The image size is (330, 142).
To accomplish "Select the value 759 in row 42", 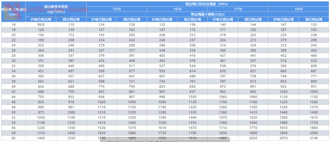I will [71, 92].
